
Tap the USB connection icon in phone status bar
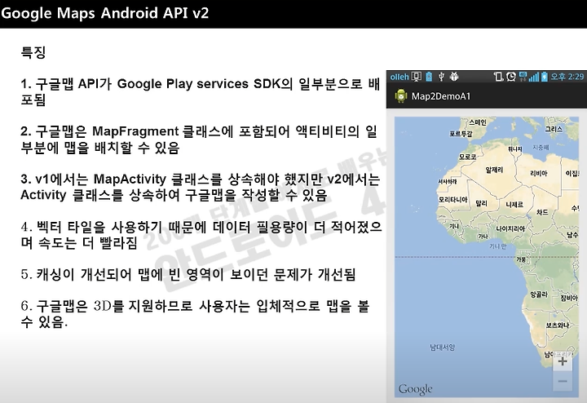point(441,77)
